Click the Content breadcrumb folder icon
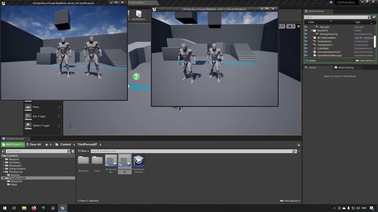Viewport: 378px width, 212px height. 57,144
